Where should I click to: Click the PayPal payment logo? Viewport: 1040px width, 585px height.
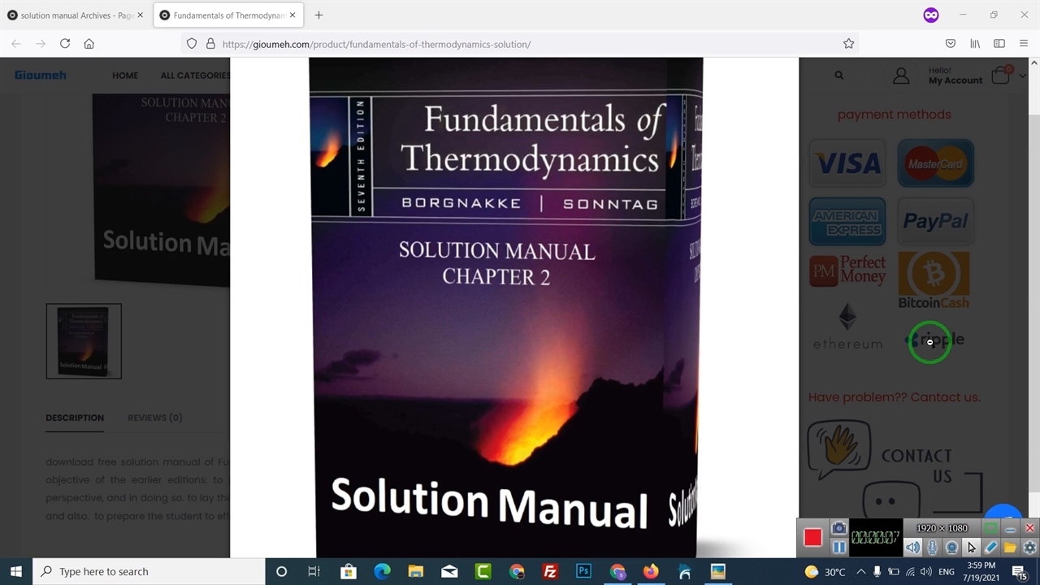(x=935, y=221)
